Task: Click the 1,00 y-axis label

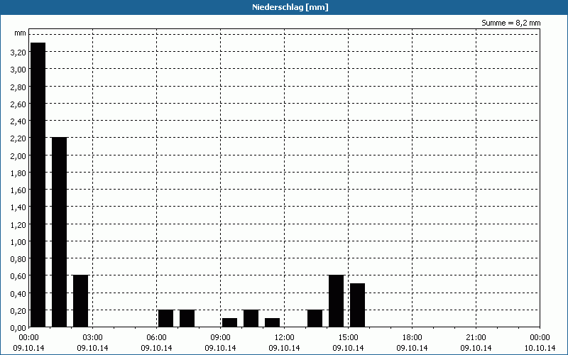Action: click(18, 241)
